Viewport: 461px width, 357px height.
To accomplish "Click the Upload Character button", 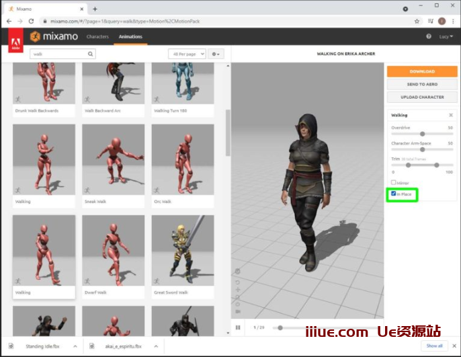I will [422, 97].
